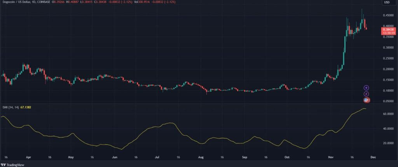Click the Apr label on time axis
The height and width of the screenshot is (167, 398).
(28, 157)
